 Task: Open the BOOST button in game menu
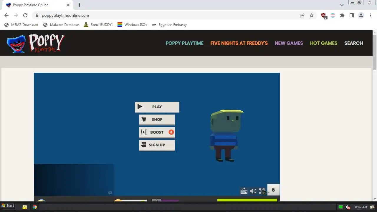coord(157,132)
